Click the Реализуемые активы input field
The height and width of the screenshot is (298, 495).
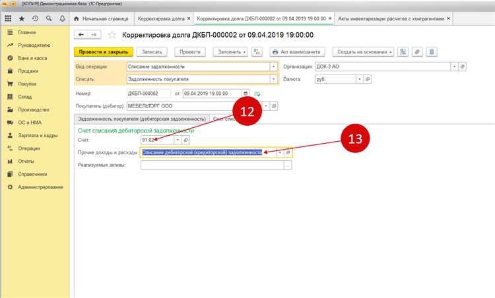pos(212,165)
